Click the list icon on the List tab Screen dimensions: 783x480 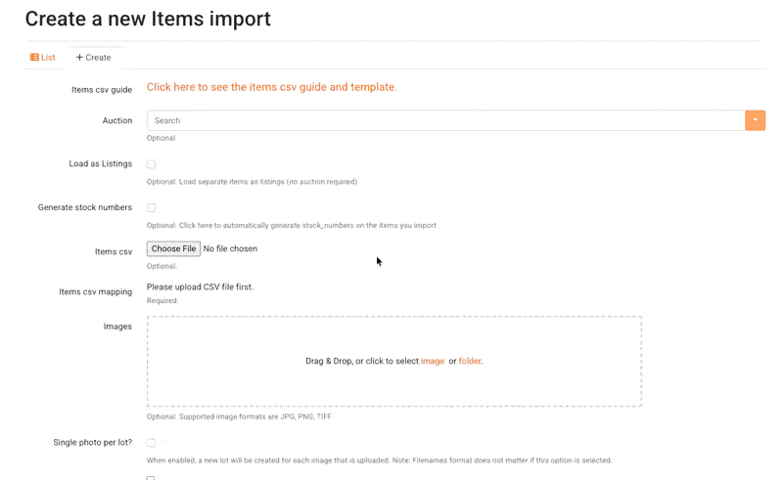tap(34, 58)
